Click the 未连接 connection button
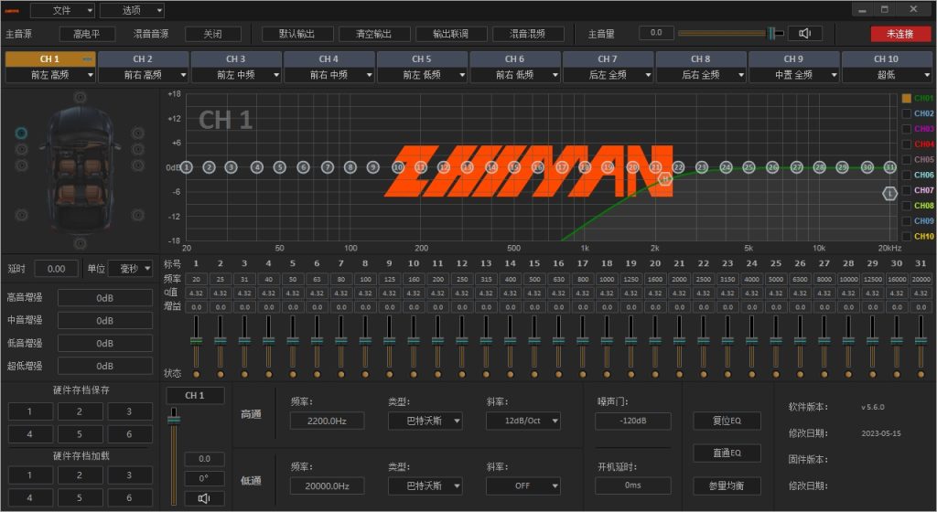Screen dimensions: 937x512 pos(900,34)
